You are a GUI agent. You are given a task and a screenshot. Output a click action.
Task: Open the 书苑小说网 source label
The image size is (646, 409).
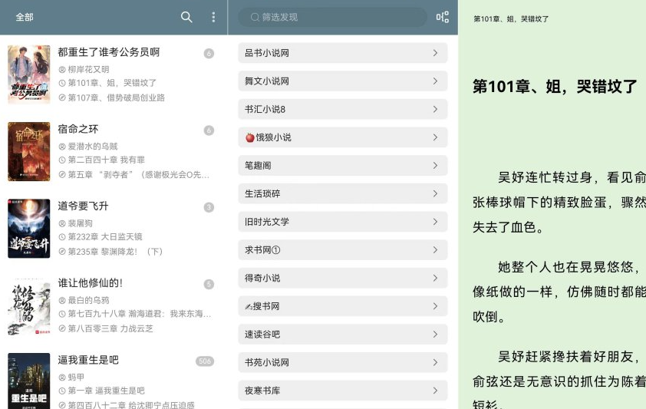pyautogui.click(x=267, y=362)
